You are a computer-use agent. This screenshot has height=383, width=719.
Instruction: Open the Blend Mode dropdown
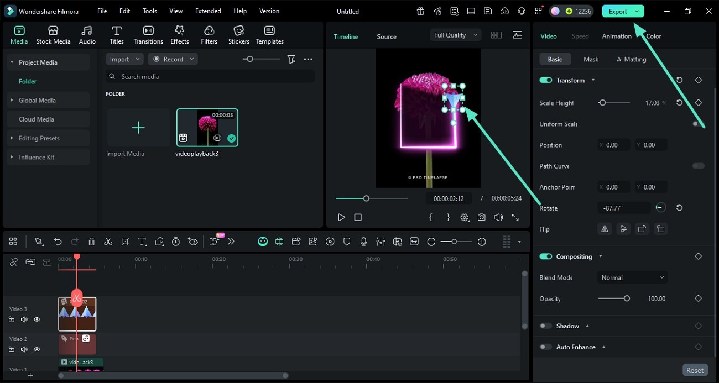tap(633, 277)
